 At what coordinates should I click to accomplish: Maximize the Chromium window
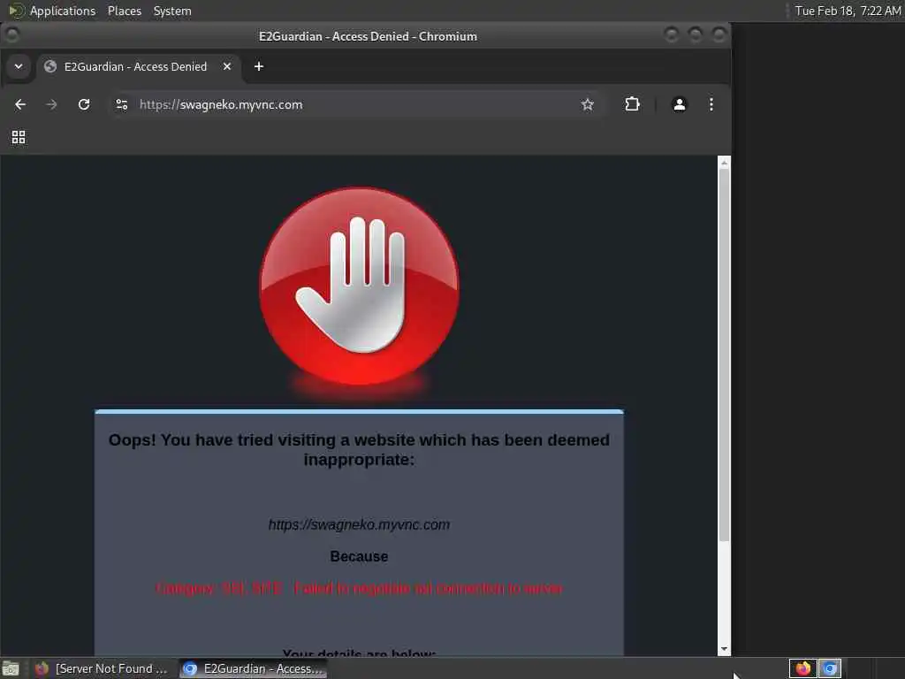[696, 35]
